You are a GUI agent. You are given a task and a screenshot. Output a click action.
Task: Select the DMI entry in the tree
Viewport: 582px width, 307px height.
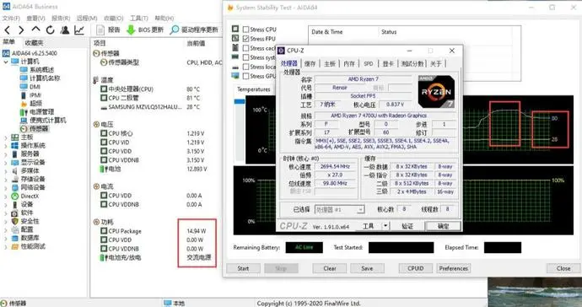coord(30,87)
